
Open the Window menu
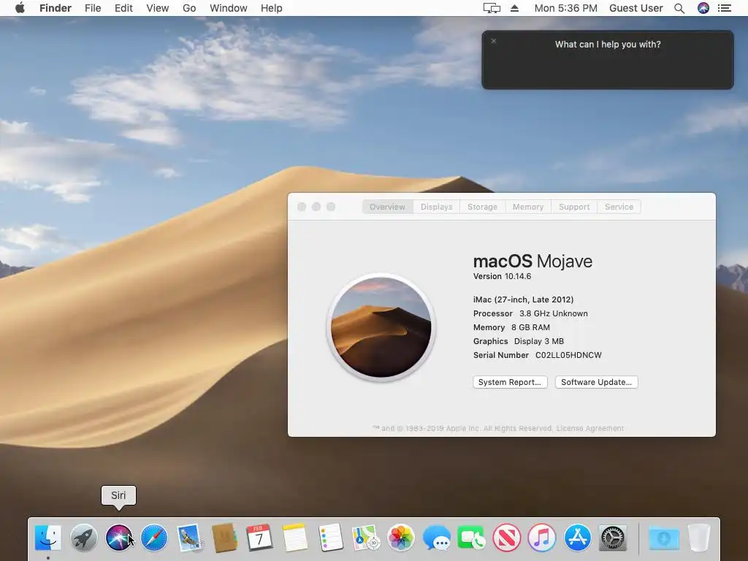[x=229, y=8]
